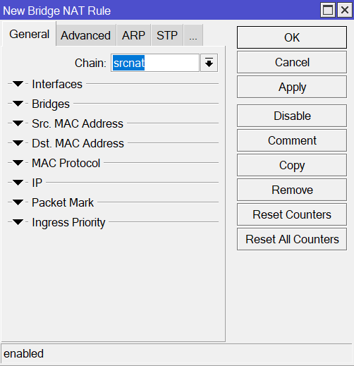Click the OK button
The width and height of the screenshot is (354, 366).
pyautogui.click(x=292, y=37)
